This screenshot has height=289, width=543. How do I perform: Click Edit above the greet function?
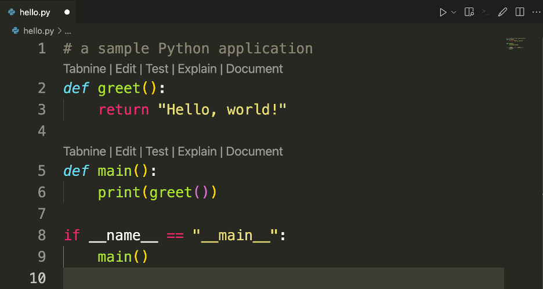pyautogui.click(x=125, y=68)
